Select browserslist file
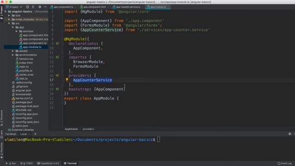Image resolution: width=295 pixels, height=166 pixels. point(22,95)
